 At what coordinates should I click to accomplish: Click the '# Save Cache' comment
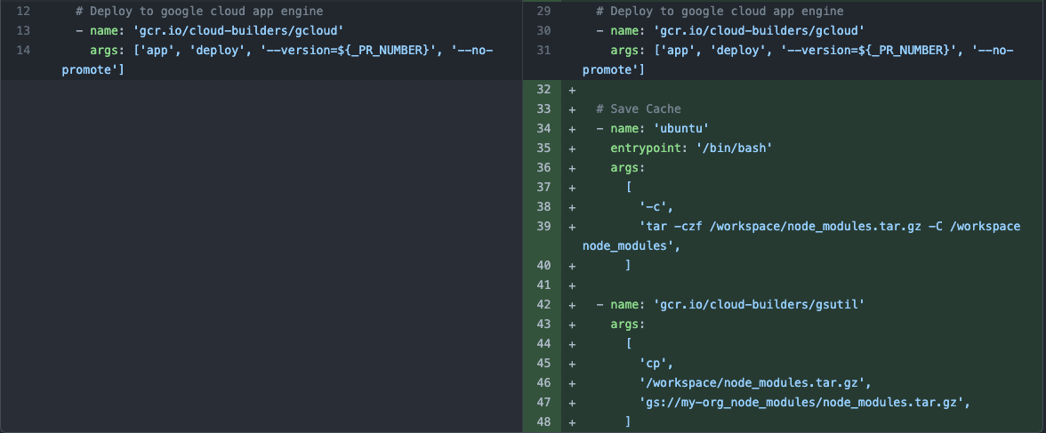click(x=639, y=108)
